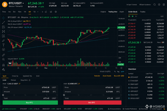167x111 pixels.
Task: Select the pattern drawing tool
Action: pos(3,31)
